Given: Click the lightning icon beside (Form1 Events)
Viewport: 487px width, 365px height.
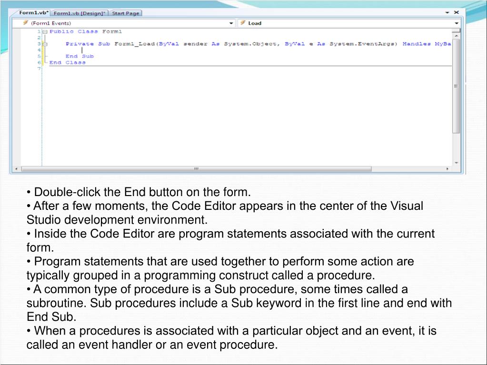Looking at the screenshot, I should tap(25, 23).
